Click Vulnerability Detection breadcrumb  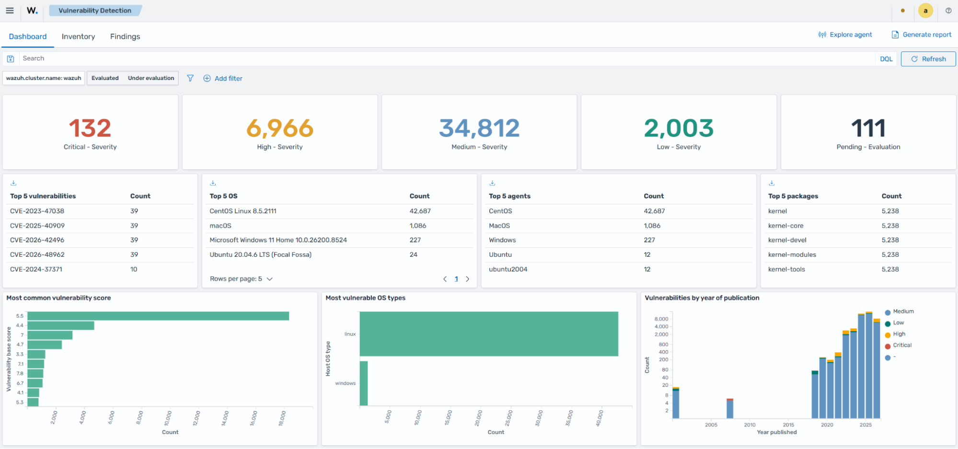pyautogui.click(x=95, y=11)
